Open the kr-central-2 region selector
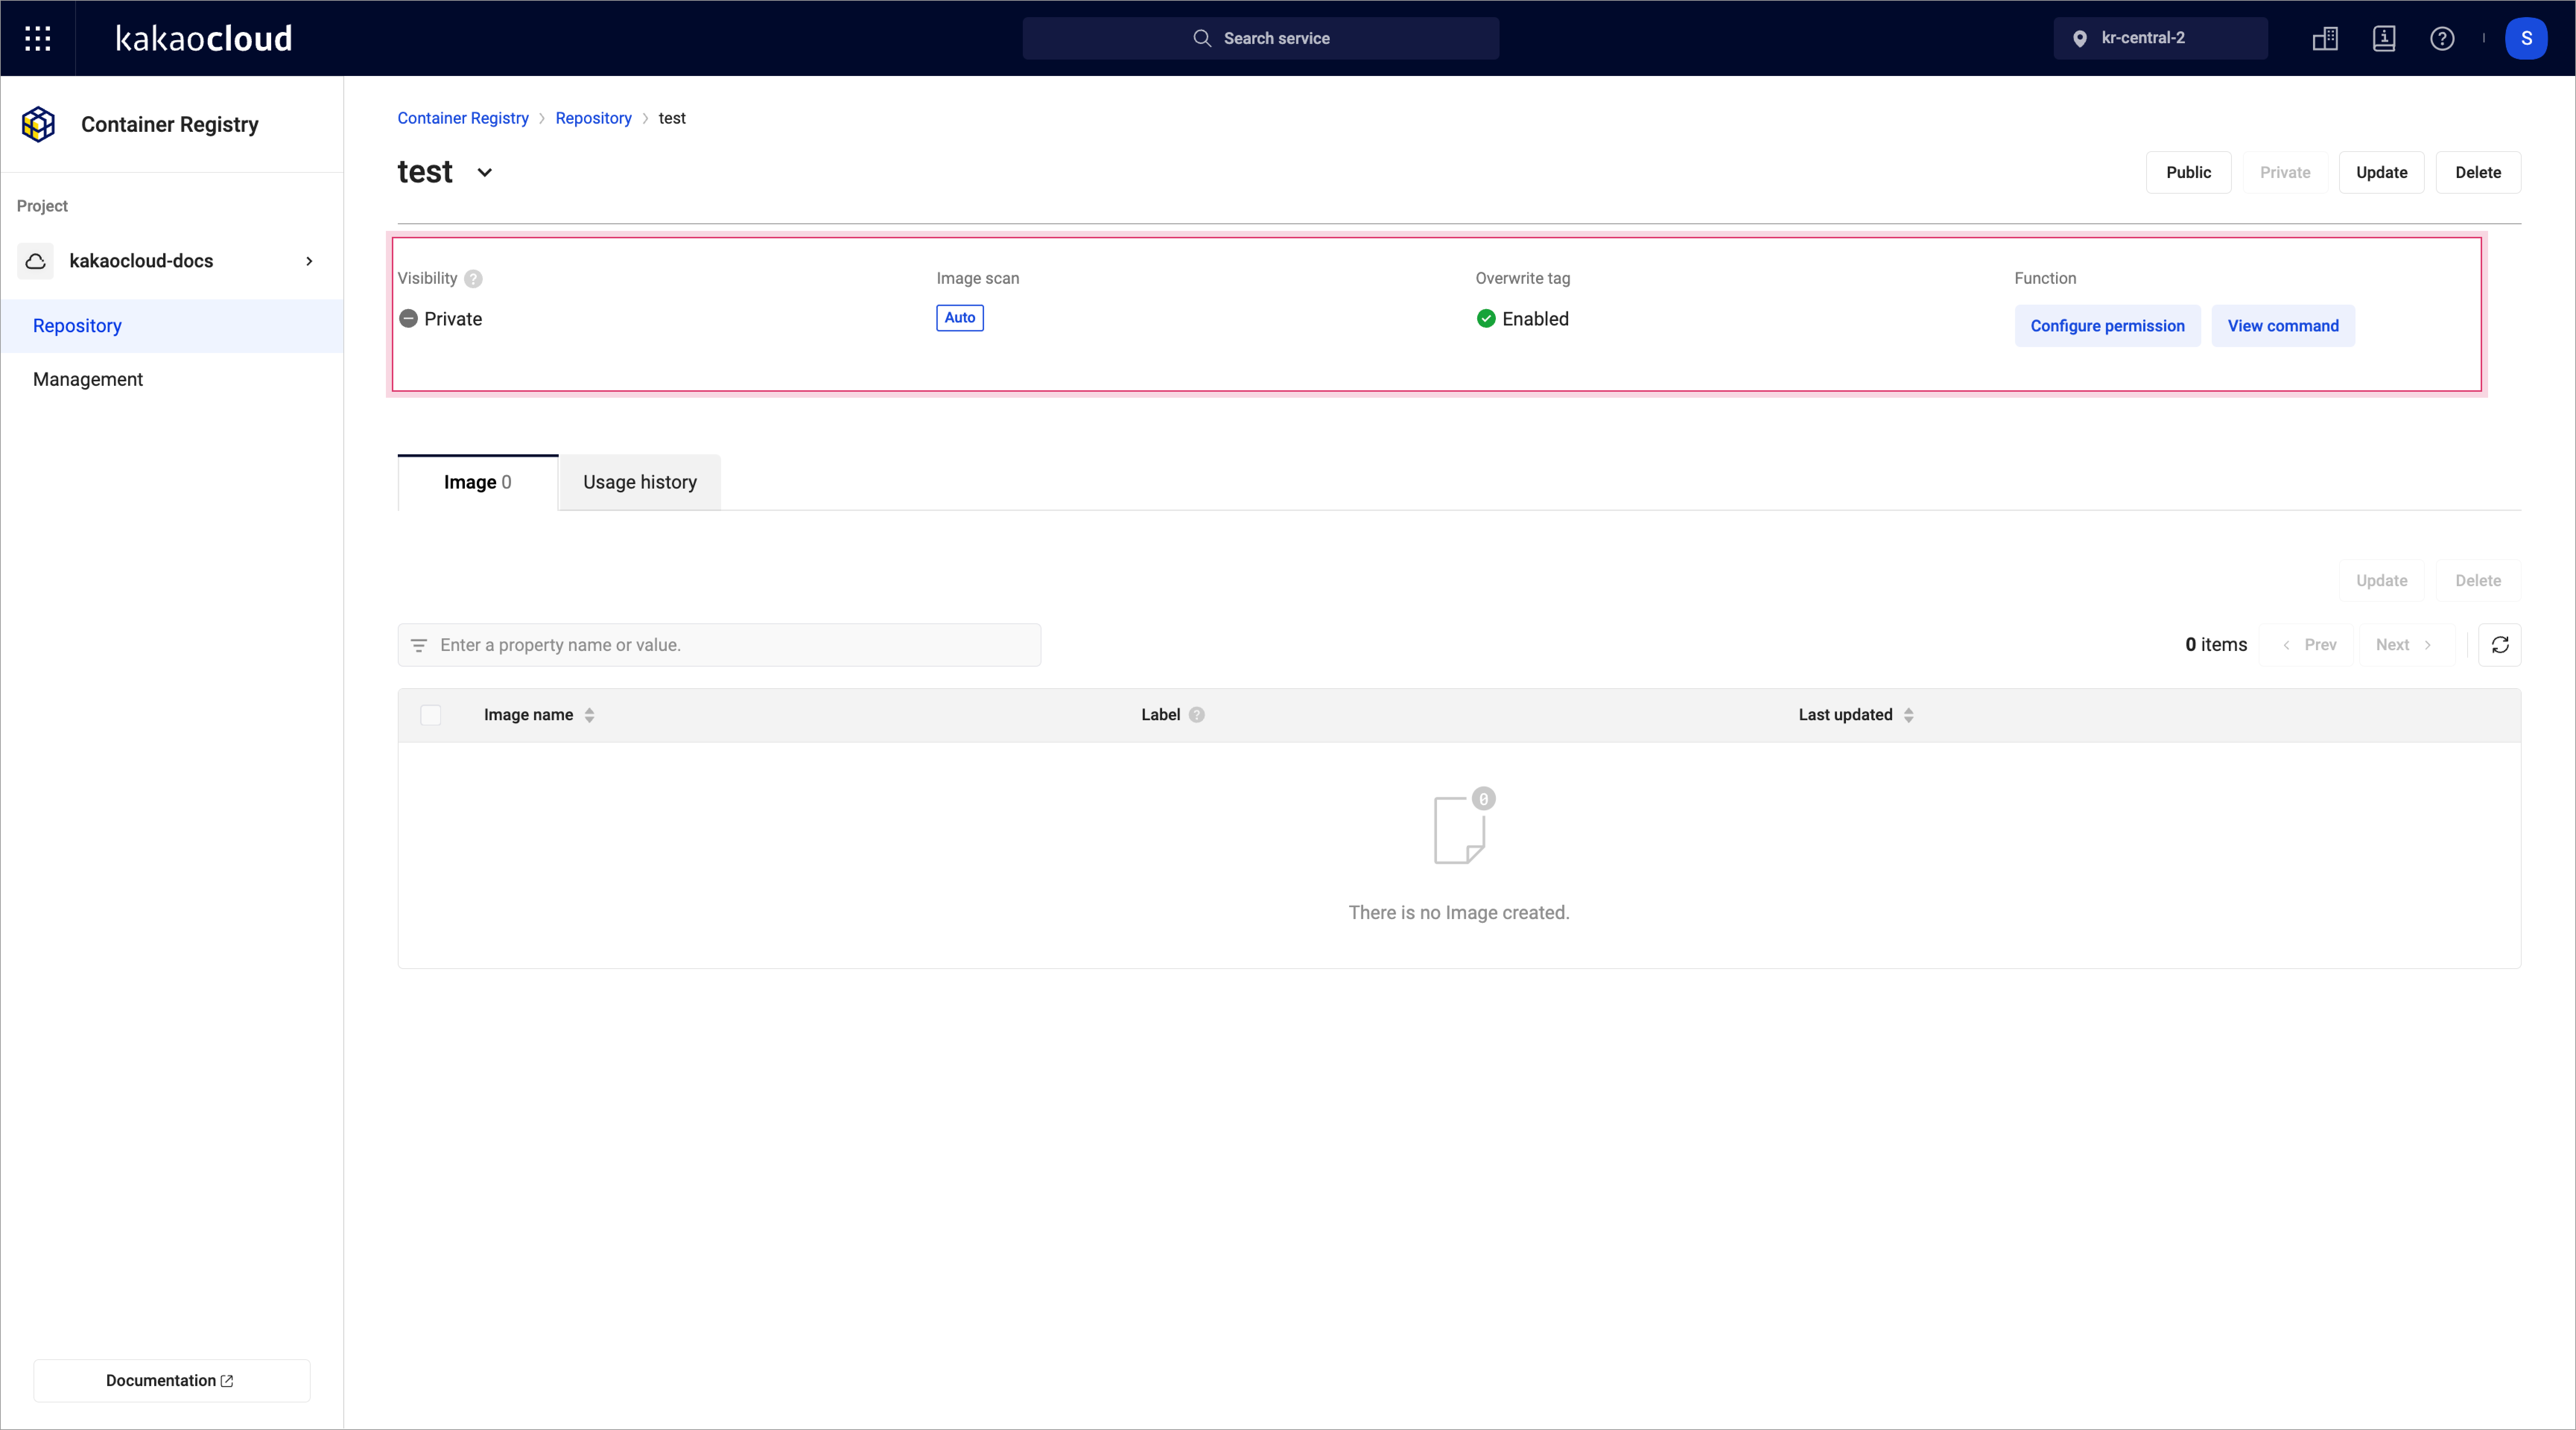This screenshot has width=2576, height=1430. pyautogui.click(x=2160, y=38)
